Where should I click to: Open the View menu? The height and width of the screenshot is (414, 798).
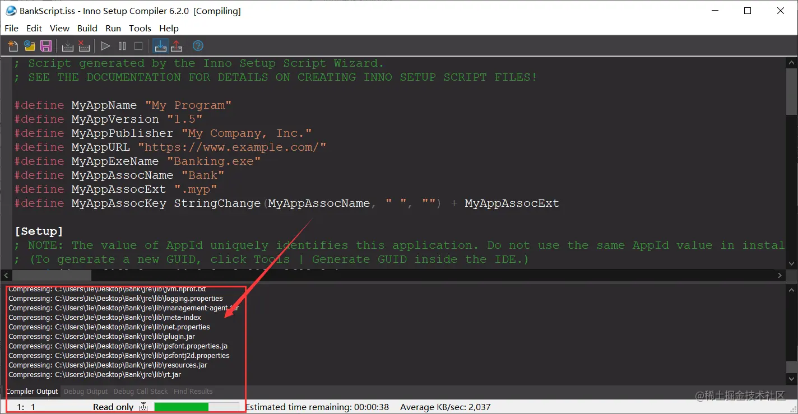click(59, 28)
